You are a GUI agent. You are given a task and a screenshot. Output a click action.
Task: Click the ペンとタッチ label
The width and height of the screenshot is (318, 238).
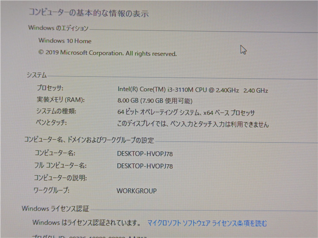point(51,123)
